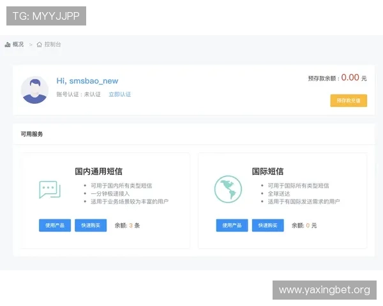The height and width of the screenshot is (306, 383).
Task: Open 控制台 breadcrumb link
Action: 52,44
